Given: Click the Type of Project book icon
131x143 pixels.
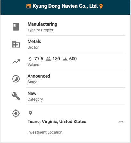Looking at the screenshot, I should (16, 27).
